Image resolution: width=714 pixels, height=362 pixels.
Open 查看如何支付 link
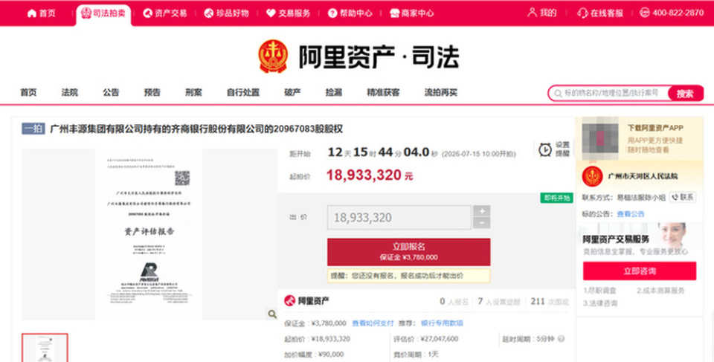(x=373, y=323)
